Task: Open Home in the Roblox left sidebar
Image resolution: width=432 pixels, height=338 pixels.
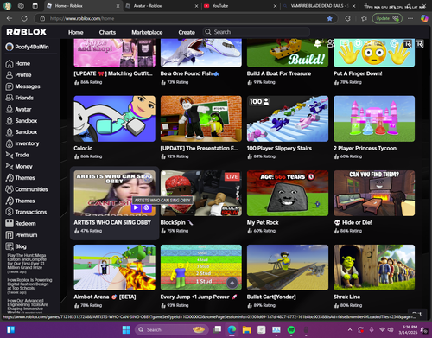Action: coord(18,63)
